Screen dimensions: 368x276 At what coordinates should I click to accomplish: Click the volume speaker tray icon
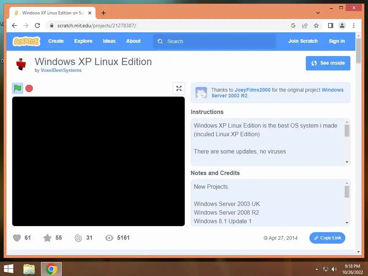point(334,269)
